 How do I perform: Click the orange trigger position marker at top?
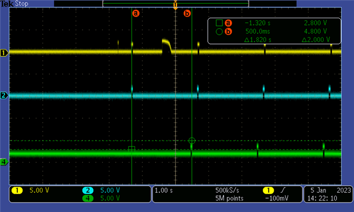[x=175, y=5]
